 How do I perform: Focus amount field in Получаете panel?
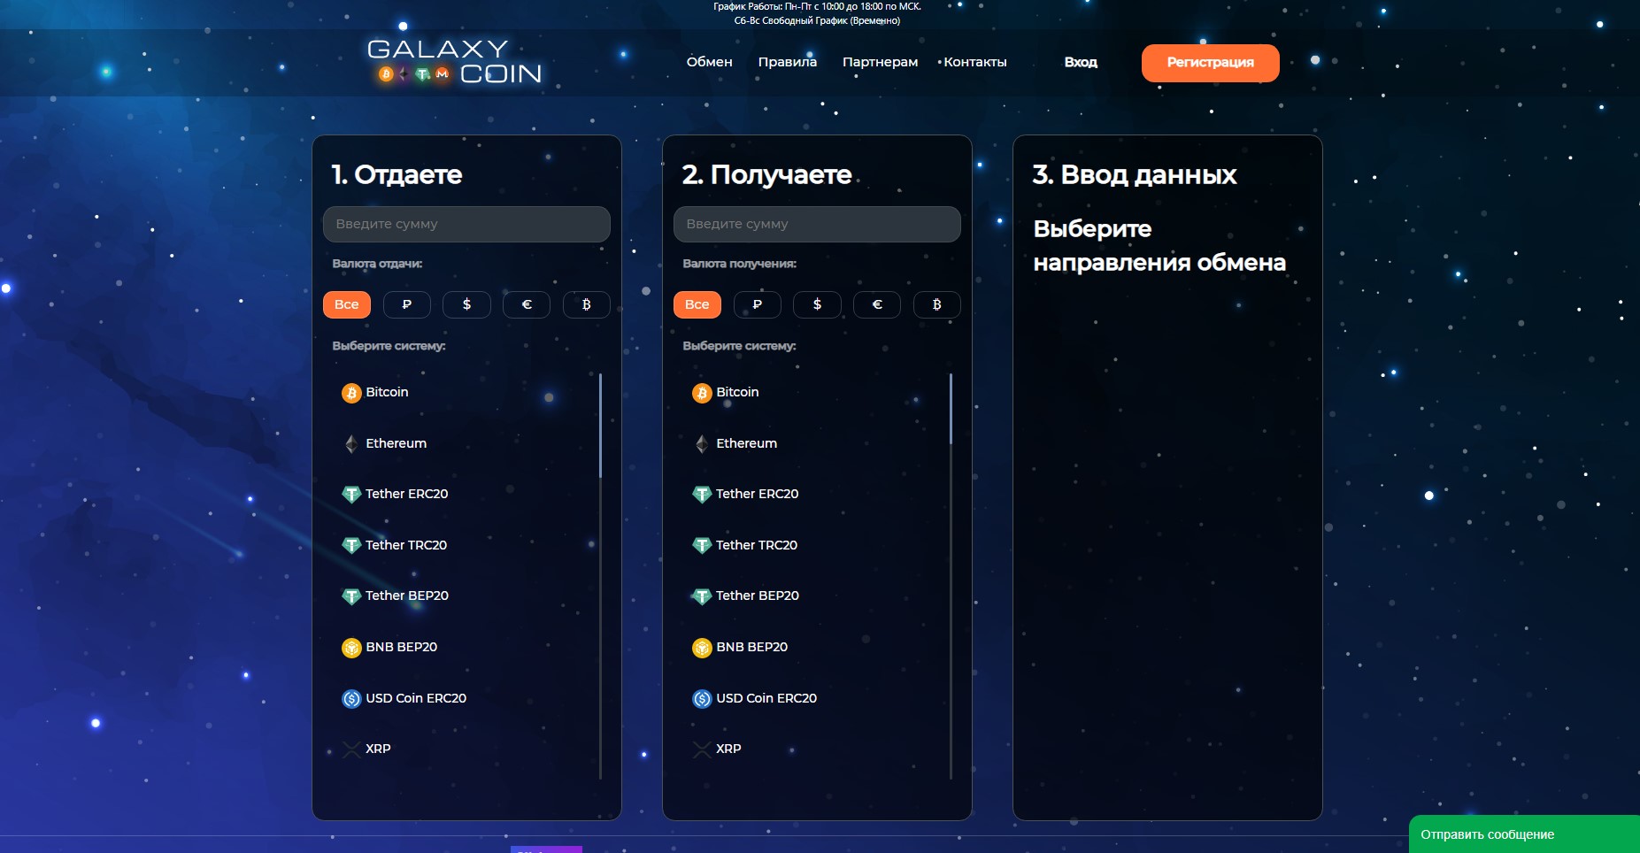coord(817,224)
